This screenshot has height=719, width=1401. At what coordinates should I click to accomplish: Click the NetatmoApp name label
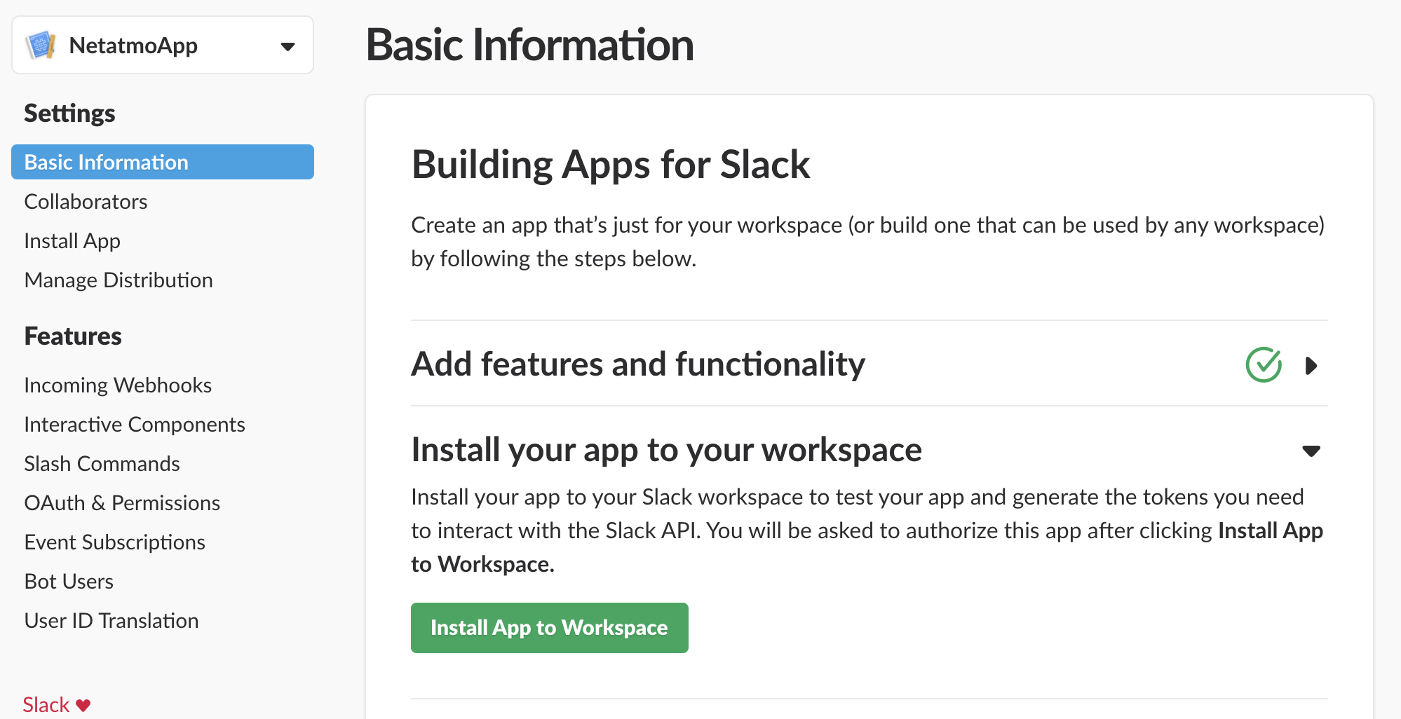click(133, 46)
